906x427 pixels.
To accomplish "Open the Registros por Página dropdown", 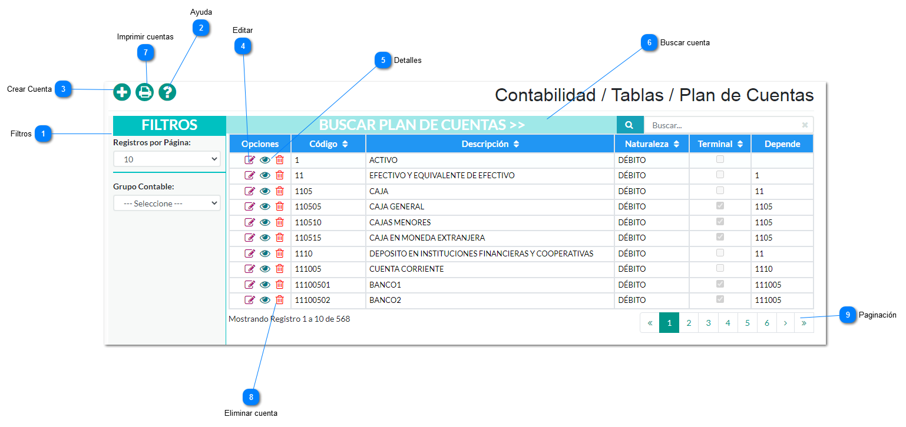I will pos(167,159).
